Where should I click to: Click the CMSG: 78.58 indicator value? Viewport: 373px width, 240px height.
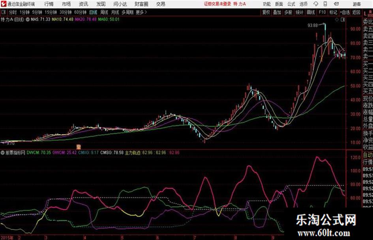click(112, 153)
